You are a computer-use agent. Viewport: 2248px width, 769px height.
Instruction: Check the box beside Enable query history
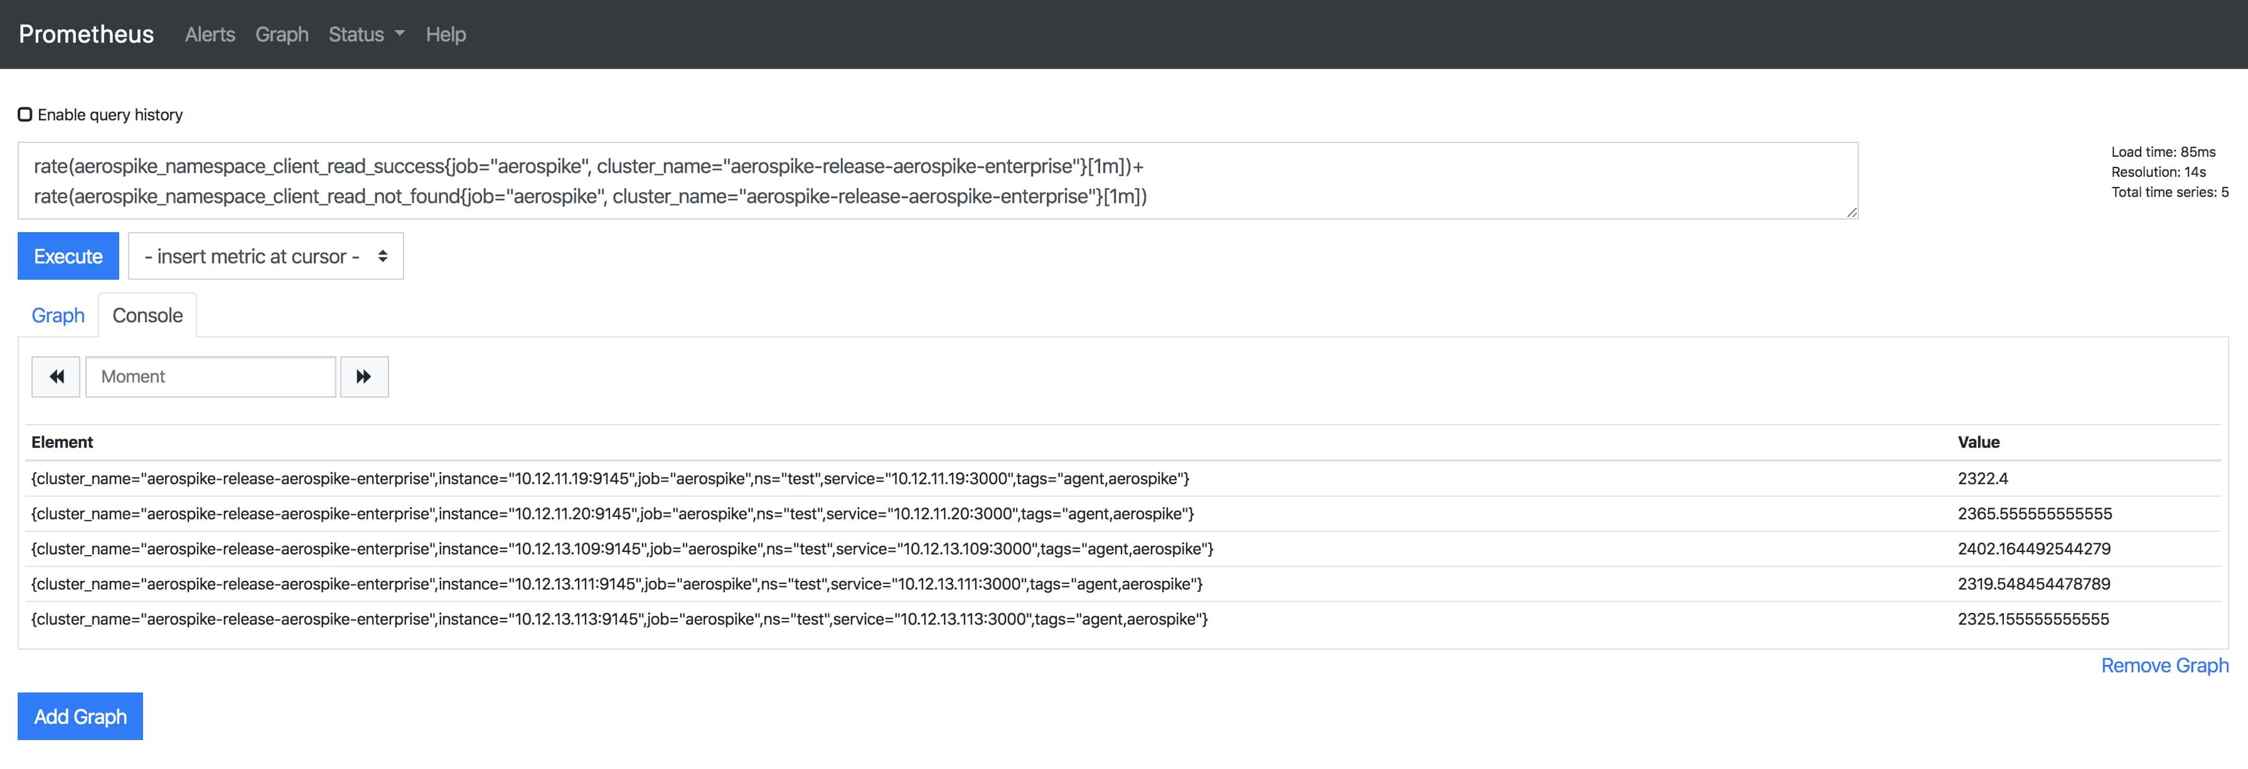click(25, 114)
